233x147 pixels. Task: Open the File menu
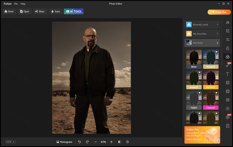pyautogui.click(x=16, y=4)
